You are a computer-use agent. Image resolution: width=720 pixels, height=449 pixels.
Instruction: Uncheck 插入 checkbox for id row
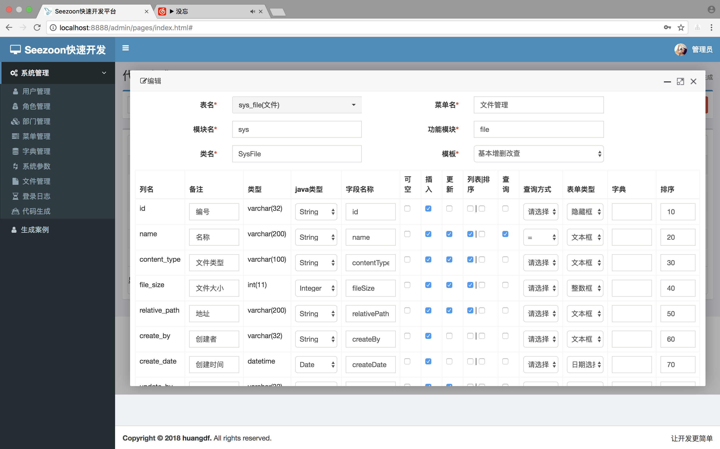click(x=428, y=209)
